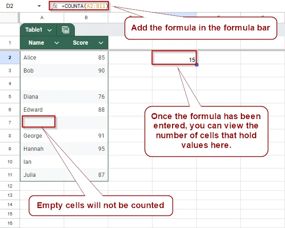Select George's score cell 91
285x228 pixels.
86,136
